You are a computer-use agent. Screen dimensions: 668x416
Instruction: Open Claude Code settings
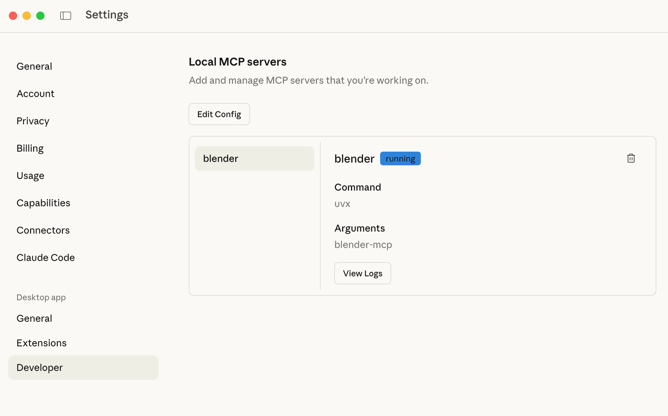pyautogui.click(x=46, y=258)
